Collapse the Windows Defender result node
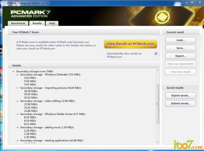This screenshot has width=204, height=151. coord(17,75)
